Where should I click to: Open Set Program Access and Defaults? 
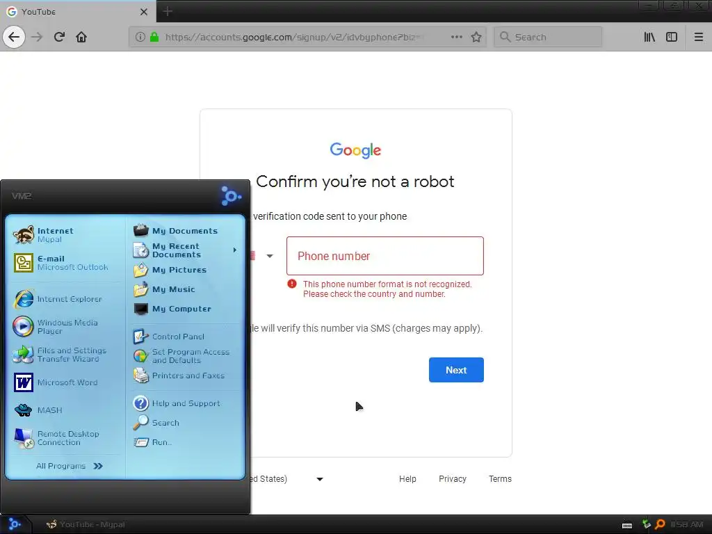coord(185,356)
